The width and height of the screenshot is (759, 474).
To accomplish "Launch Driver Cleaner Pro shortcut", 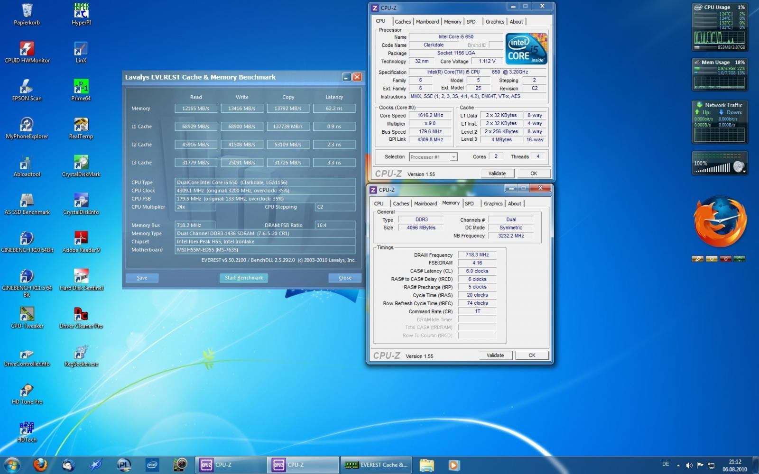I will coord(81,318).
